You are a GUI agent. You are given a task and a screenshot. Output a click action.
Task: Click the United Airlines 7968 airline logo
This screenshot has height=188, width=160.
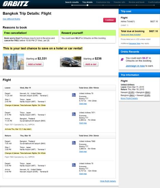point(74,143)
